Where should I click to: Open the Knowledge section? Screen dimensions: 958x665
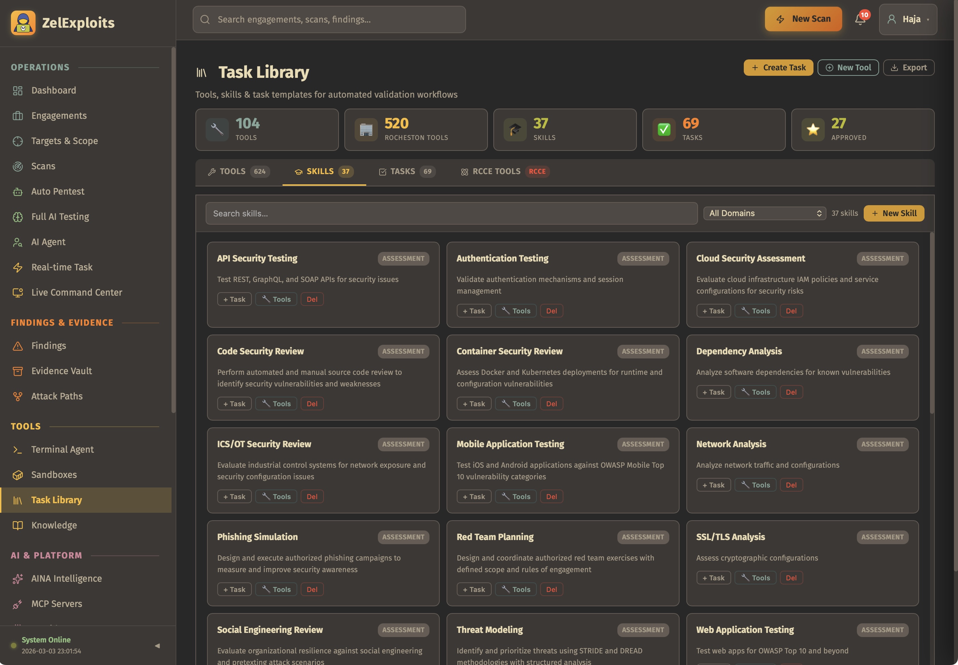pos(54,525)
